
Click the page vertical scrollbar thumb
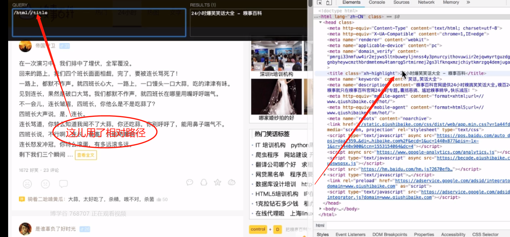310,3
